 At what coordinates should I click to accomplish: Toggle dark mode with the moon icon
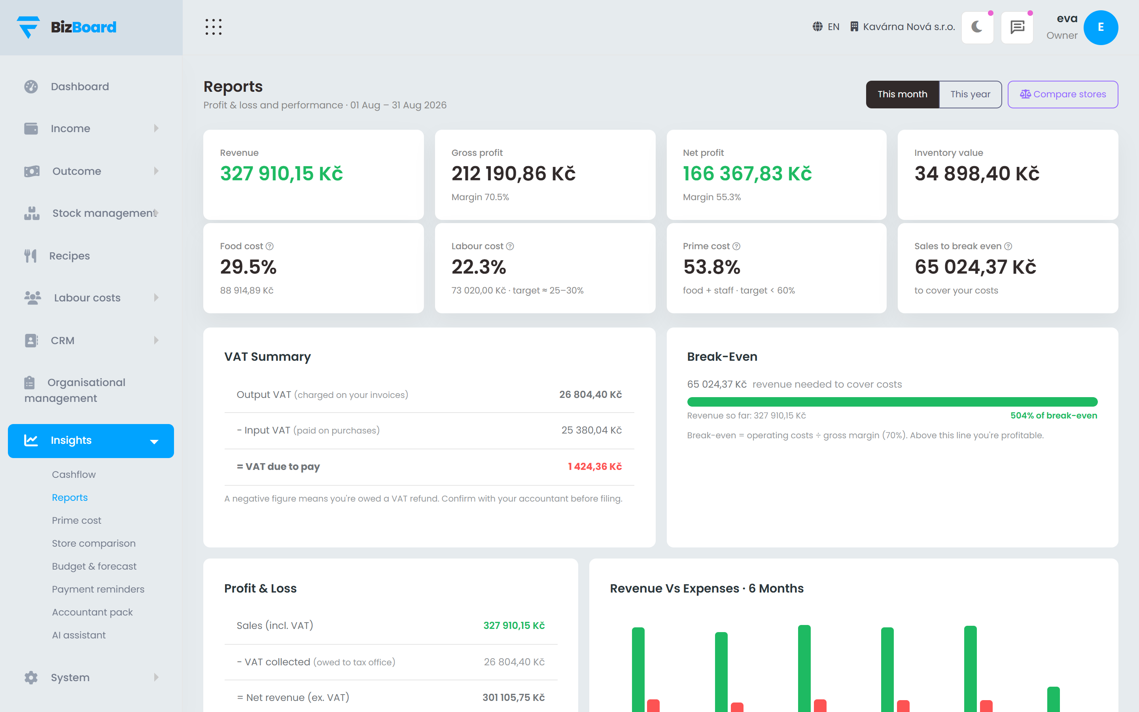coord(977,27)
